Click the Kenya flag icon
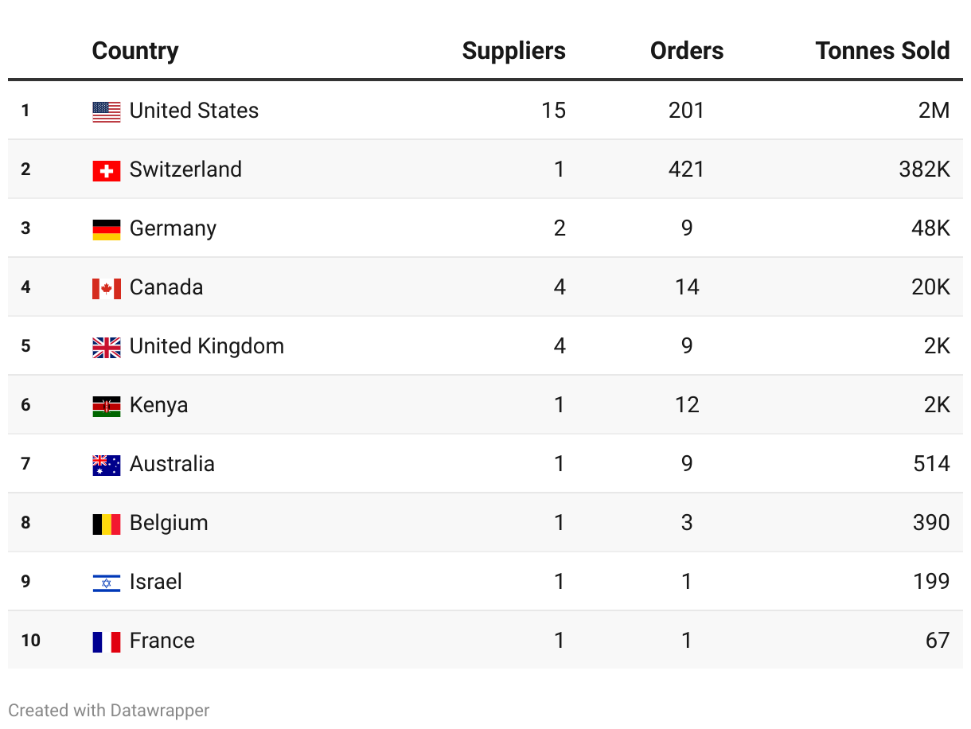 tap(107, 406)
